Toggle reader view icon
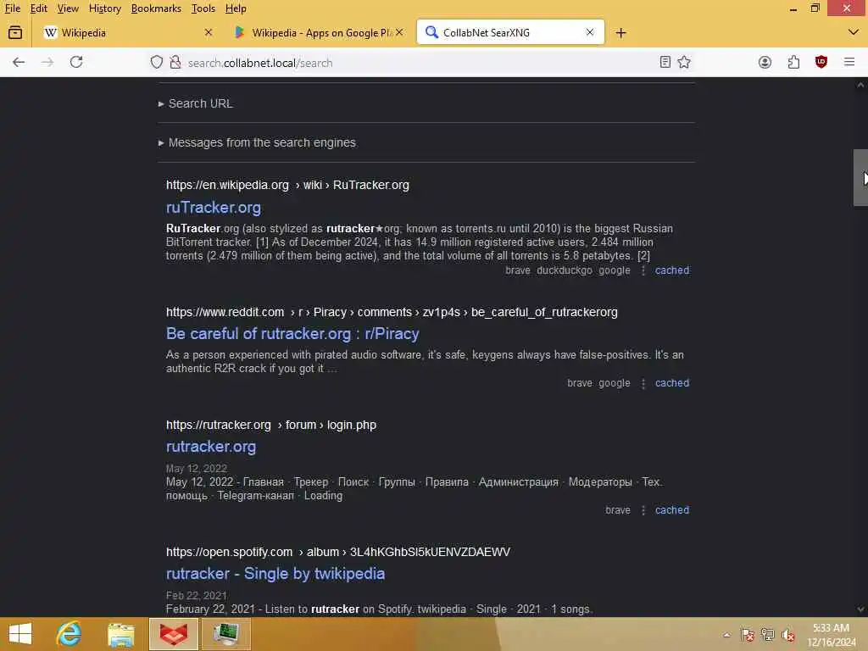The height and width of the screenshot is (651, 868). (x=665, y=62)
